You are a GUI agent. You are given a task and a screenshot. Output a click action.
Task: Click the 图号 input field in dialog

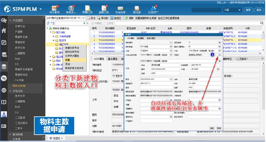point(151,80)
